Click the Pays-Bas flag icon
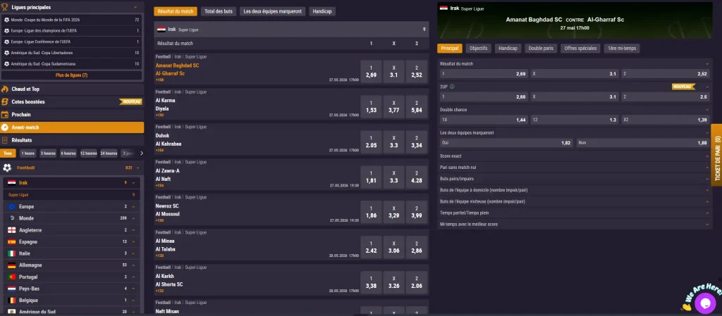Screen dimensions: 722x316 pyautogui.click(x=11, y=289)
